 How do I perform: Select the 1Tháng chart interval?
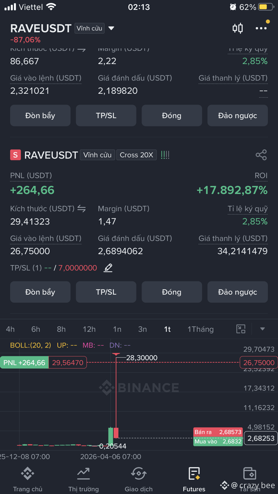tap(200, 329)
